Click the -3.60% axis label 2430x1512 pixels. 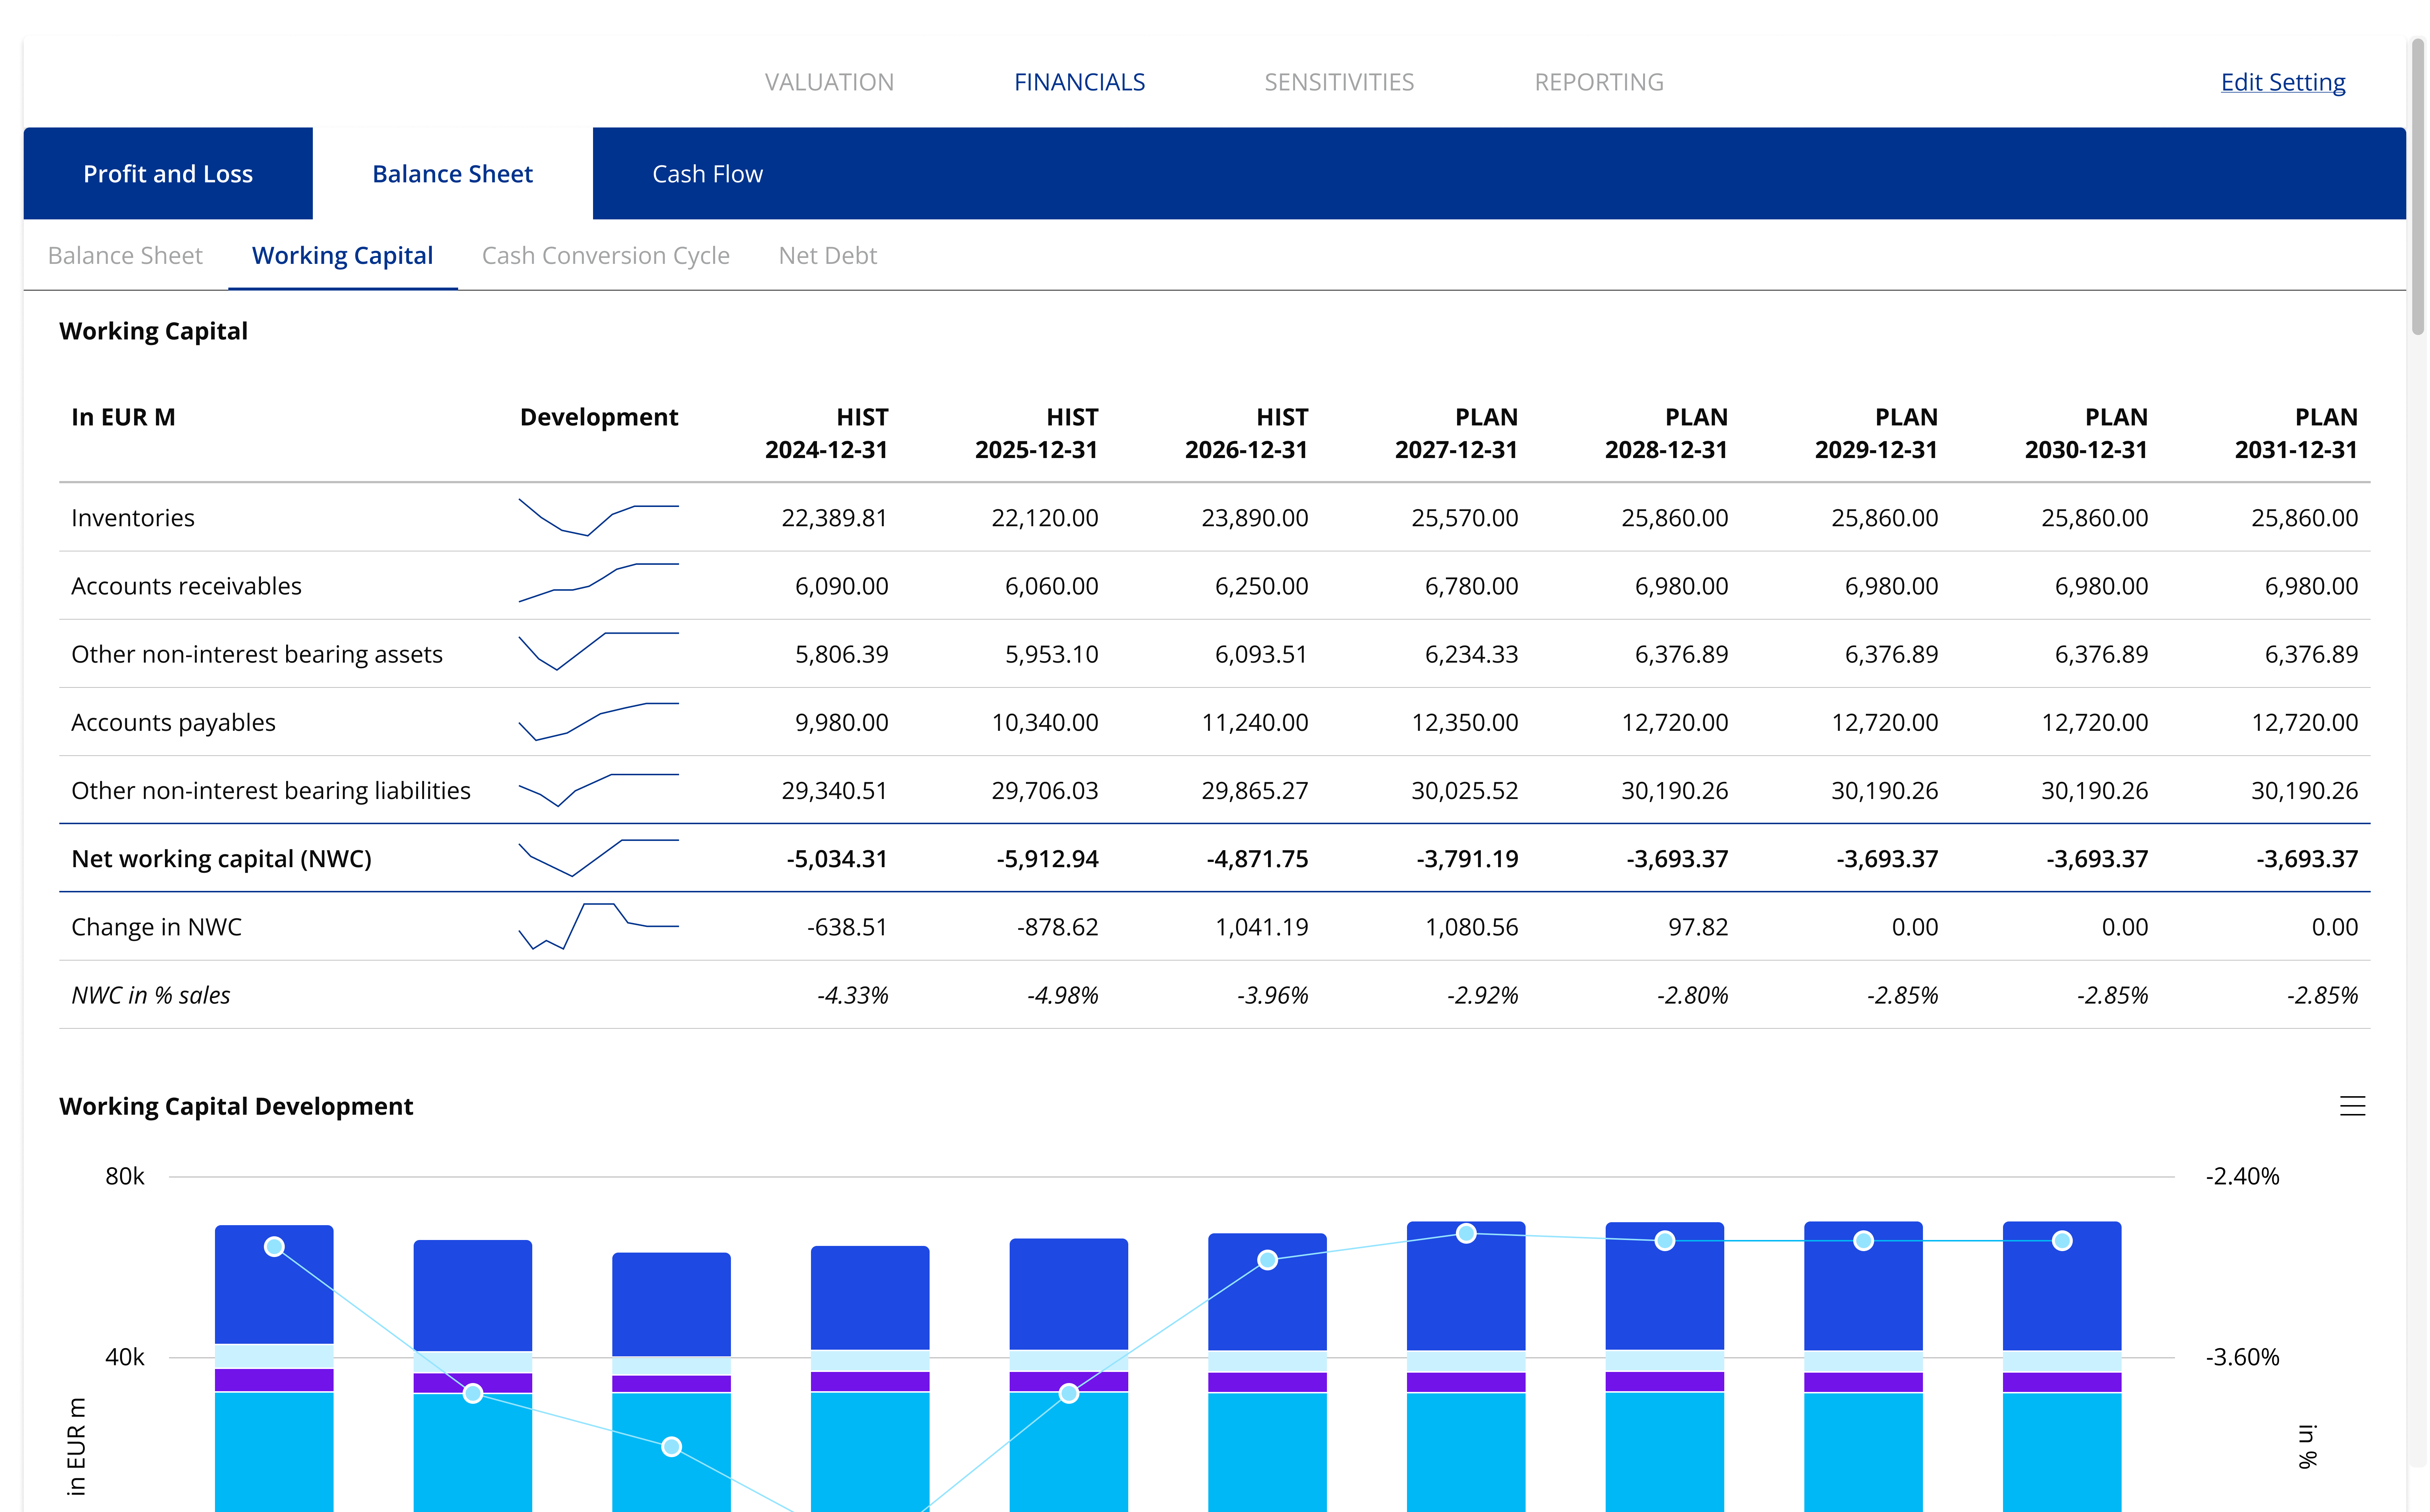2242,1357
